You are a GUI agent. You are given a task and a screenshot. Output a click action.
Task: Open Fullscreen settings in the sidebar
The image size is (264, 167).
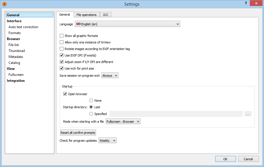[16, 75]
